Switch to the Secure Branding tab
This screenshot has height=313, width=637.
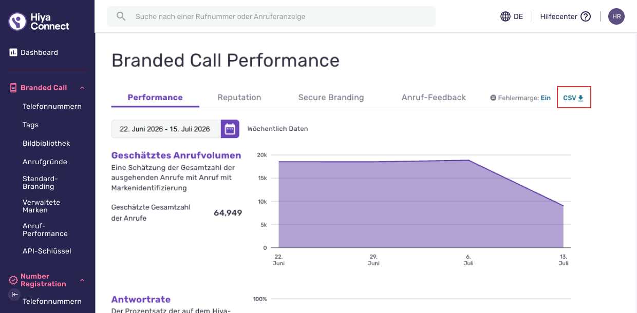331,97
